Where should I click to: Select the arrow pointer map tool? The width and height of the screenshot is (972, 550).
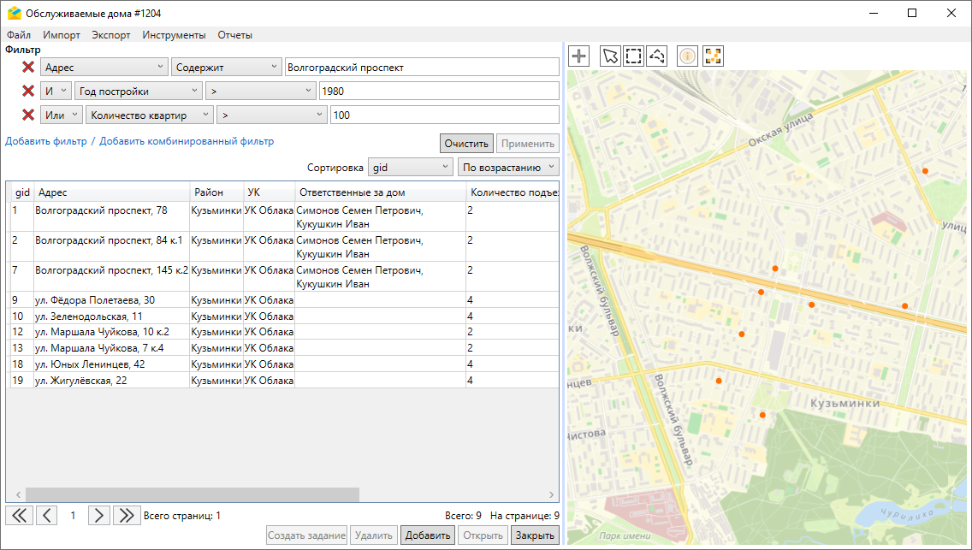coord(610,56)
